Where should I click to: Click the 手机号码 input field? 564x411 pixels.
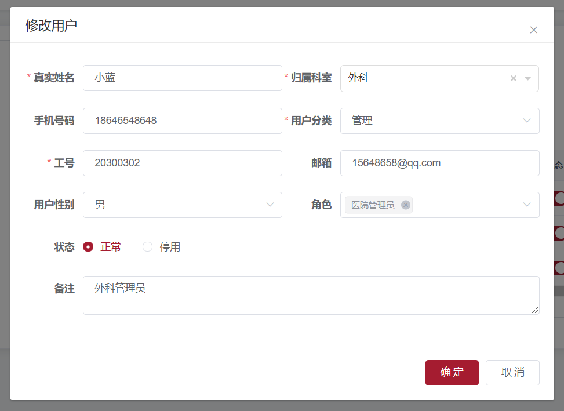(183, 121)
